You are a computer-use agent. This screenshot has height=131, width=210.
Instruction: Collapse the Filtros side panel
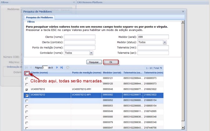tap(74, 2)
